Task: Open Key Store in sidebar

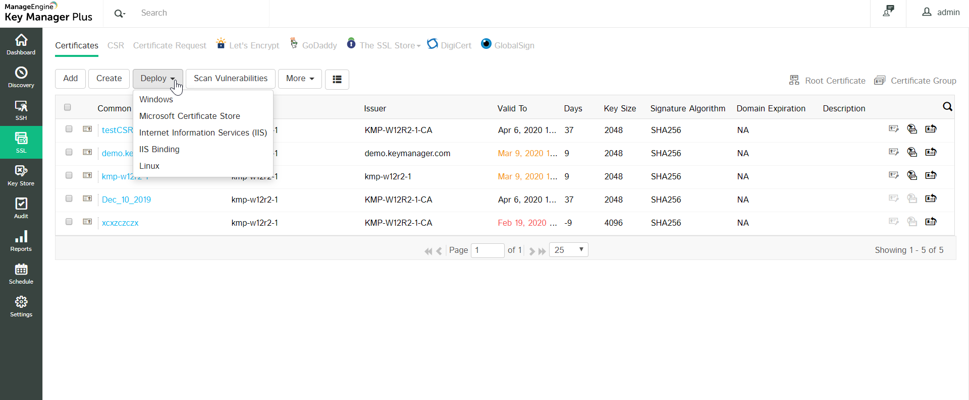Action: [x=21, y=175]
